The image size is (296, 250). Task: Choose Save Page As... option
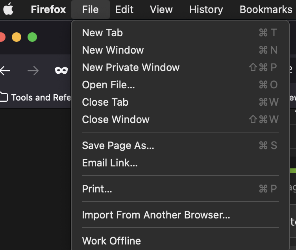click(x=118, y=146)
